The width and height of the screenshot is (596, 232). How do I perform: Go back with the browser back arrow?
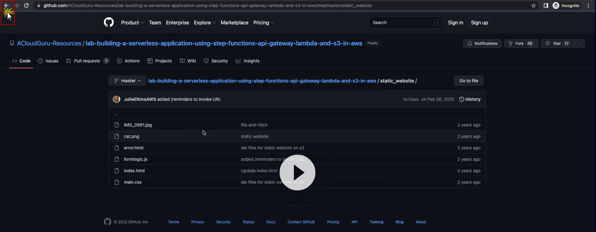click(6, 5)
